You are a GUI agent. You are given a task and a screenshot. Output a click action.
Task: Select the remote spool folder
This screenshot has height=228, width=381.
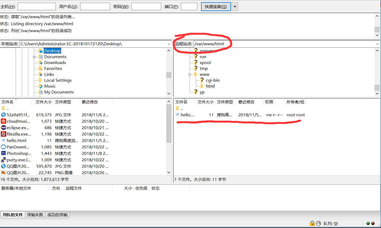205,62
